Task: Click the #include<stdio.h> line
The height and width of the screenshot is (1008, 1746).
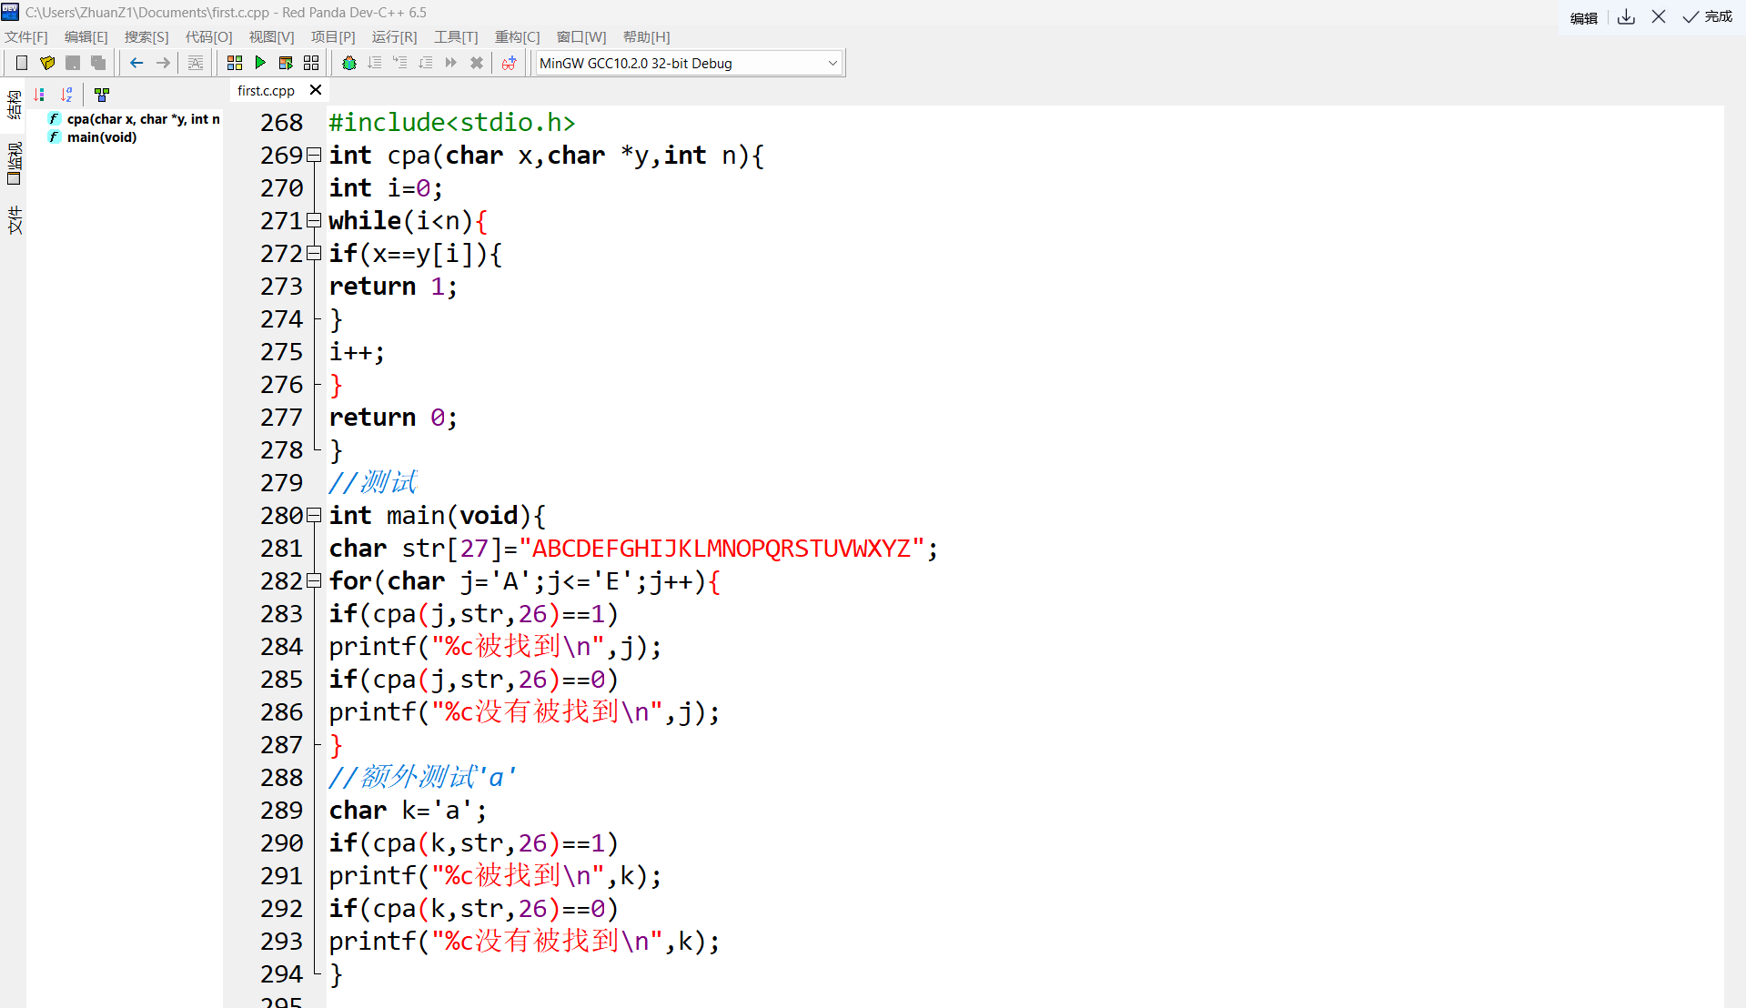Action: pyautogui.click(x=452, y=123)
